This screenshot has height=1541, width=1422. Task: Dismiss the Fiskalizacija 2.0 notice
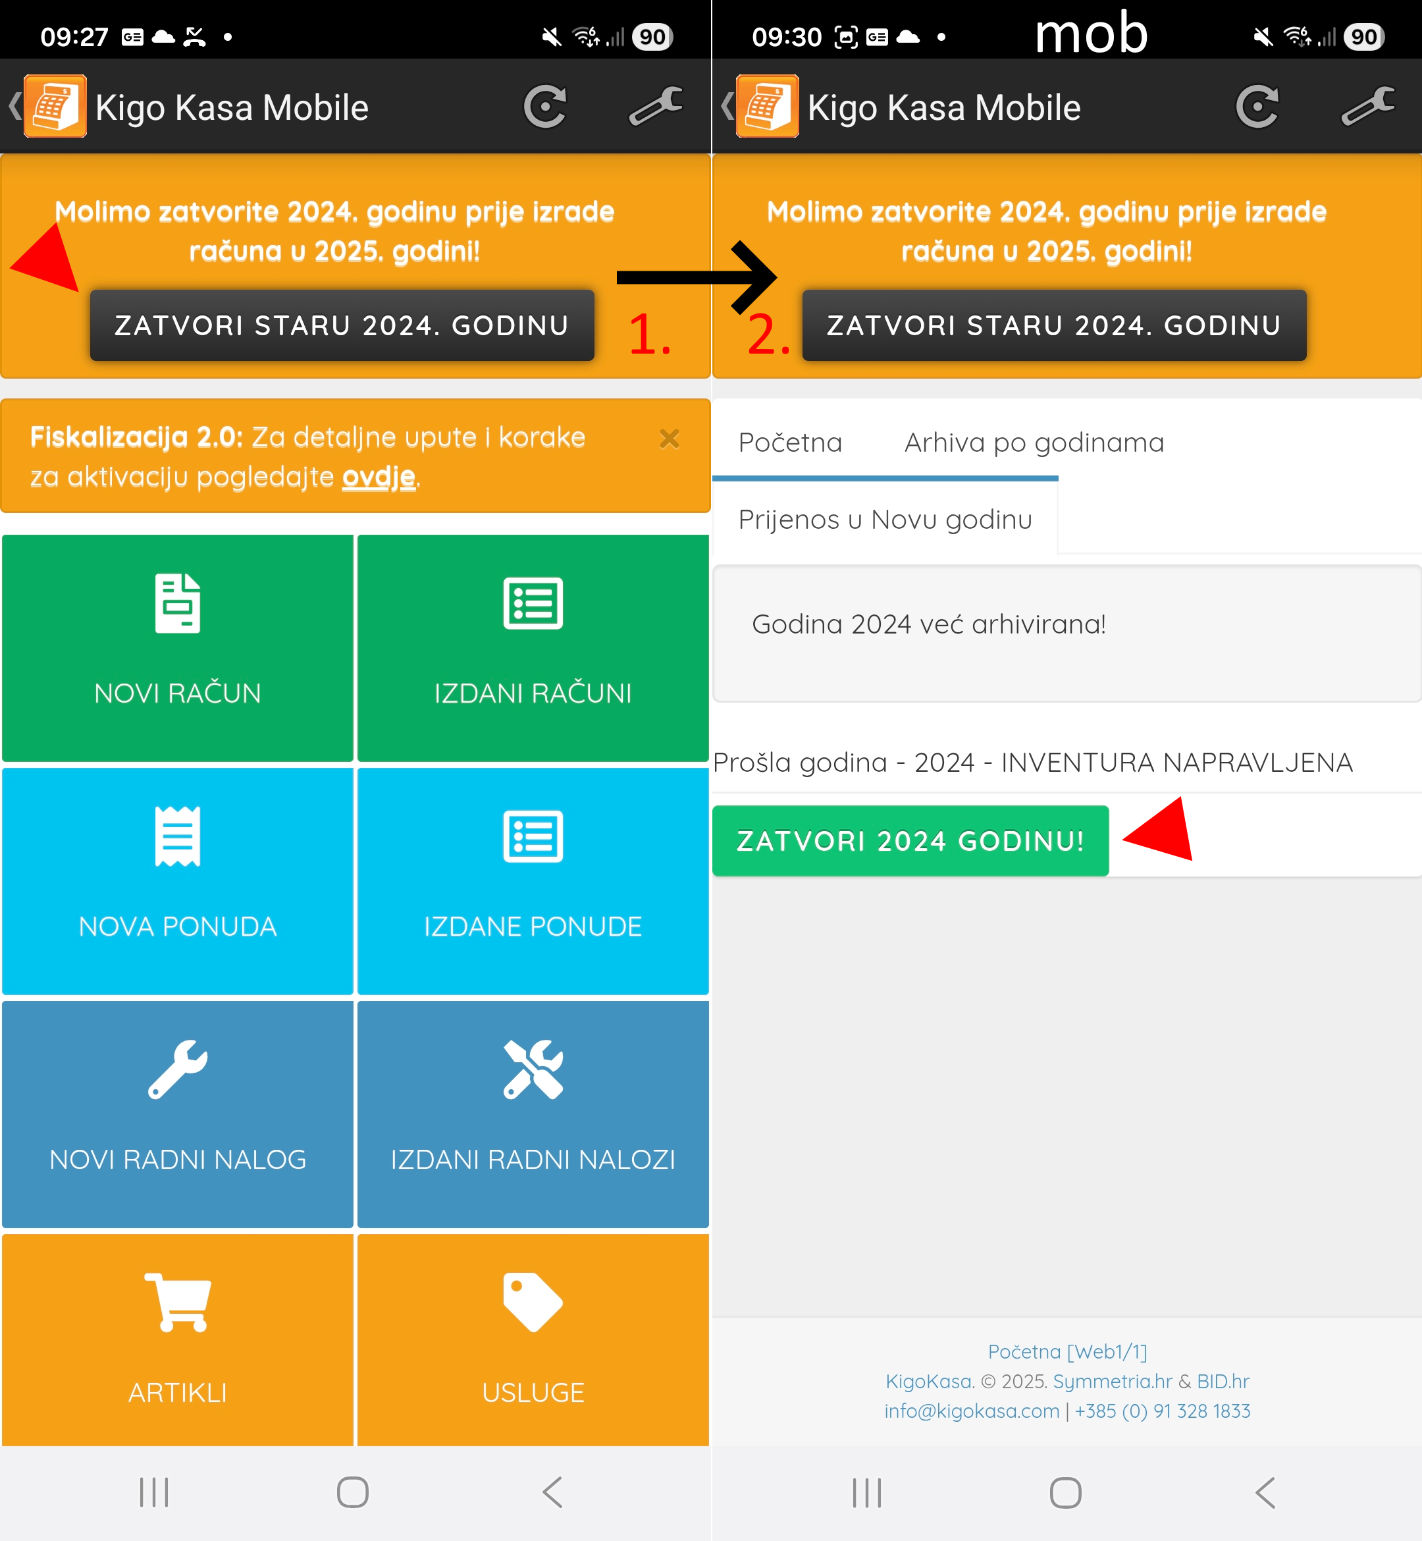[670, 439]
